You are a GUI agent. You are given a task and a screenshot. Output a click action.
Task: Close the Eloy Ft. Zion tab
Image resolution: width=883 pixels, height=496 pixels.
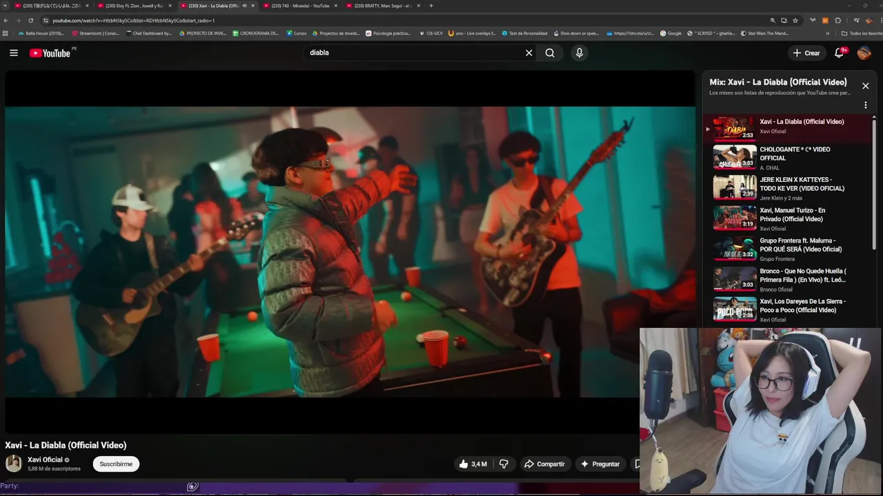170,6
